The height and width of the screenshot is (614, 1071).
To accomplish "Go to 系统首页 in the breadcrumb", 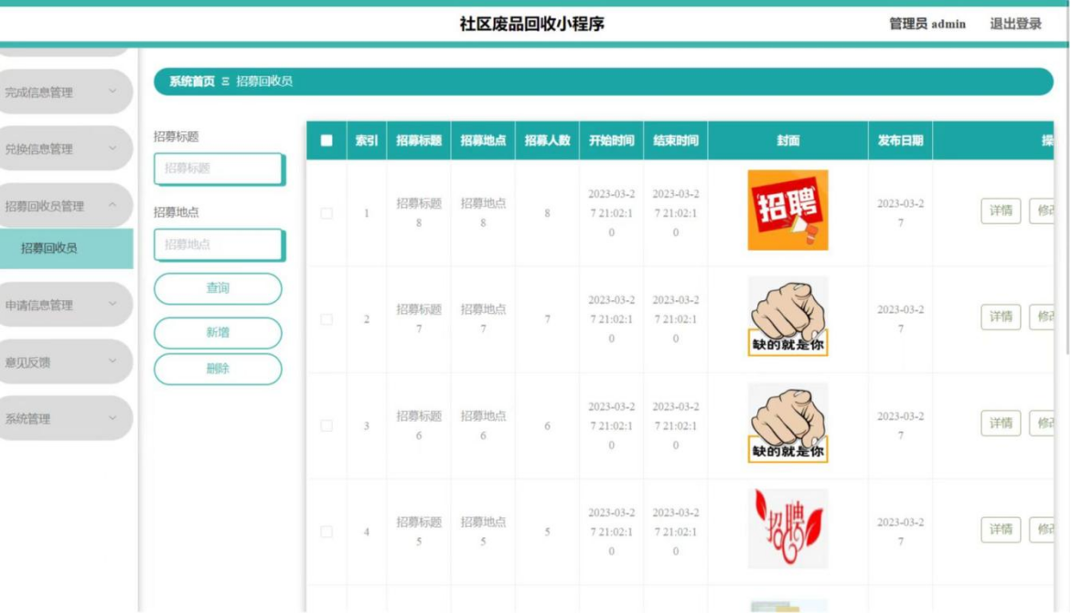I will coord(192,81).
